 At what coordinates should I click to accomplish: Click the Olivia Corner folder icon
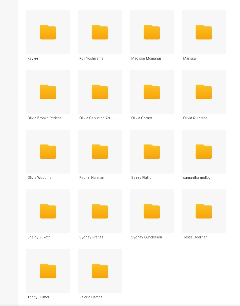tap(152, 92)
